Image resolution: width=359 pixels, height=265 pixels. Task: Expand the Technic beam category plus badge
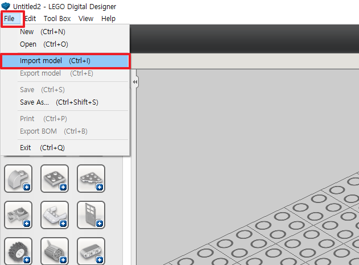[100, 260]
